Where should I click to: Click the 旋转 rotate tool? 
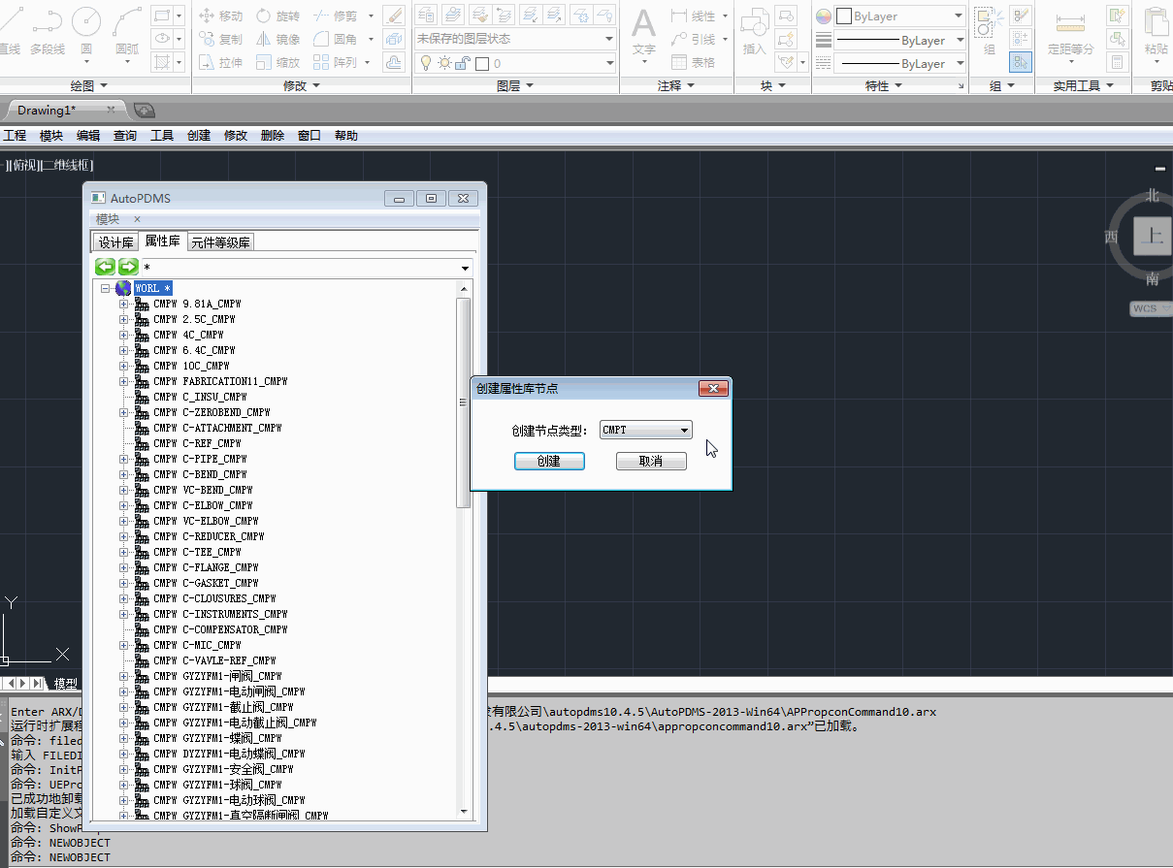(277, 16)
